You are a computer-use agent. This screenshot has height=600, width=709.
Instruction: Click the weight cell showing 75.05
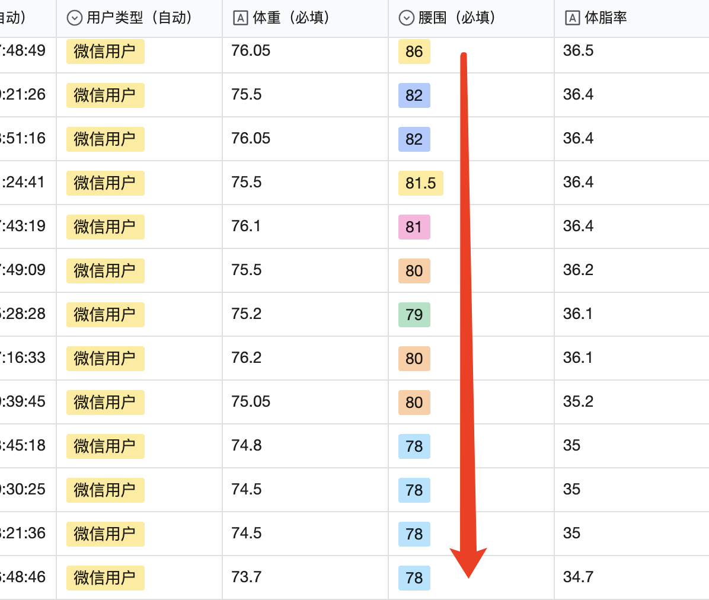[x=251, y=401]
